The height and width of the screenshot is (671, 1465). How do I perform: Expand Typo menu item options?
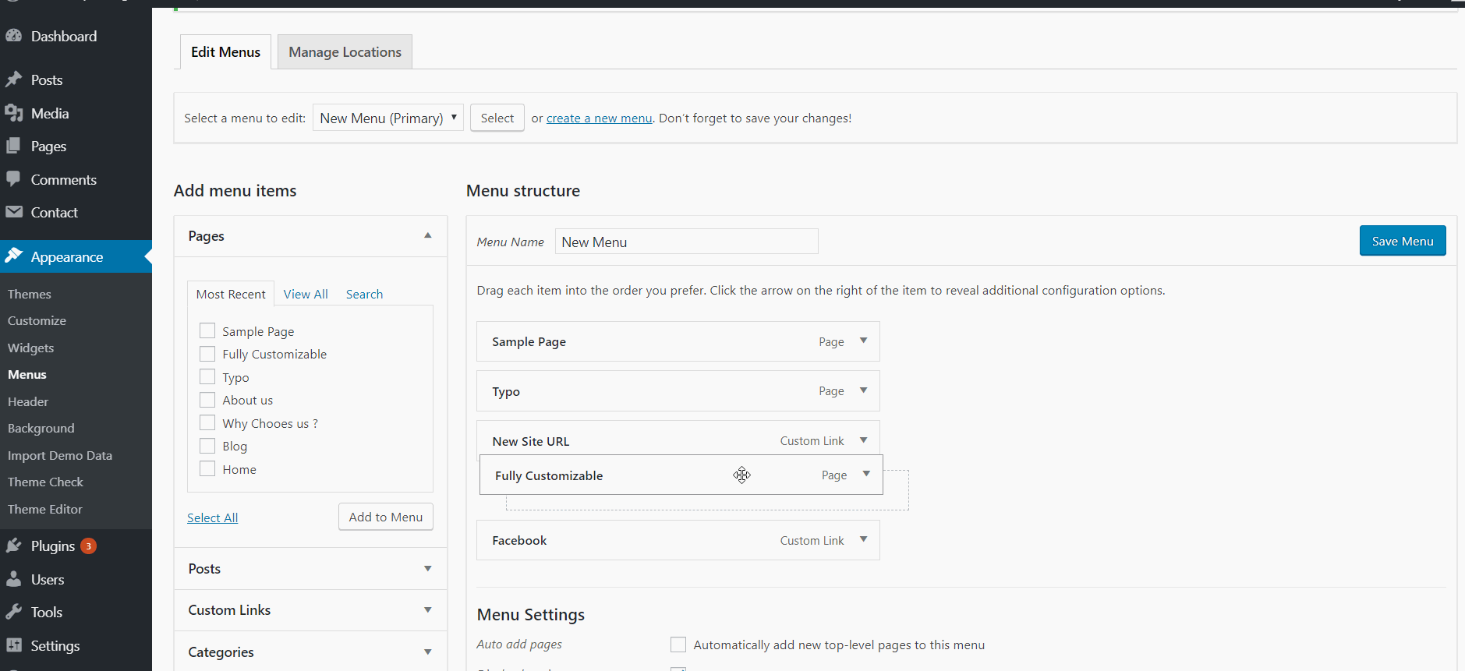(864, 390)
